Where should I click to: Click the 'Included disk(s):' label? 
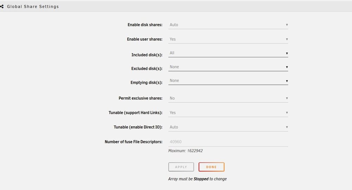coord(147,55)
